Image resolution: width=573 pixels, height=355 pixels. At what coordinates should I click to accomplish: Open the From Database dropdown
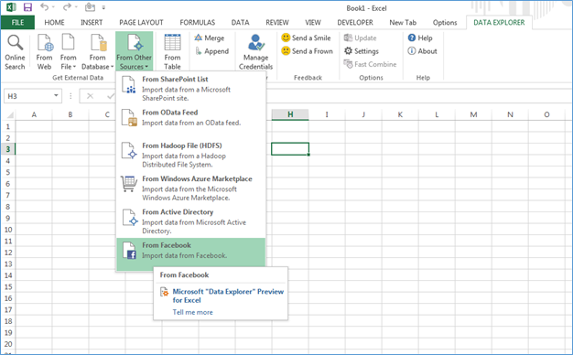tap(98, 51)
